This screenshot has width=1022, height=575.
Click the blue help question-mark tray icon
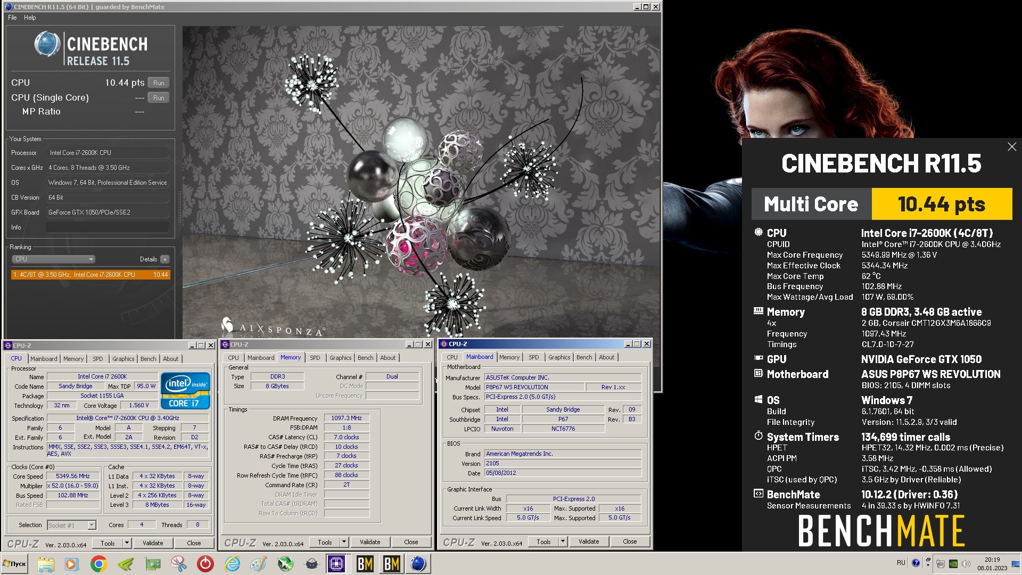(x=916, y=563)
